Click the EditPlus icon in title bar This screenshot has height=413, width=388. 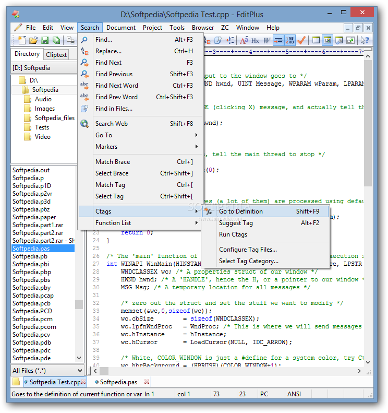click(16, 14)
